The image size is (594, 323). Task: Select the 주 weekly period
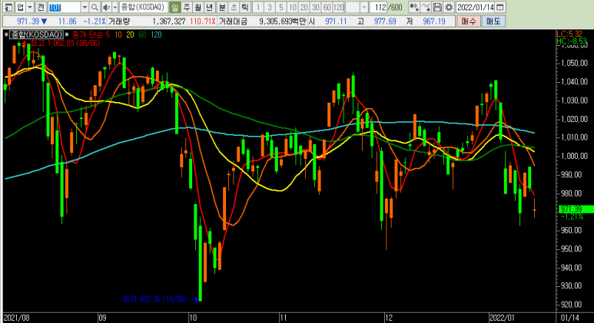point(187,7)
